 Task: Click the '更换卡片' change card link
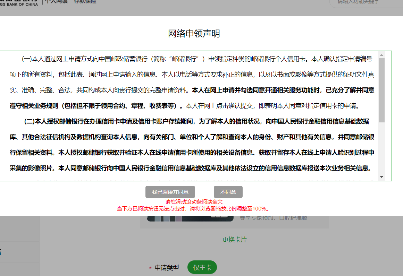click(234, 240)
